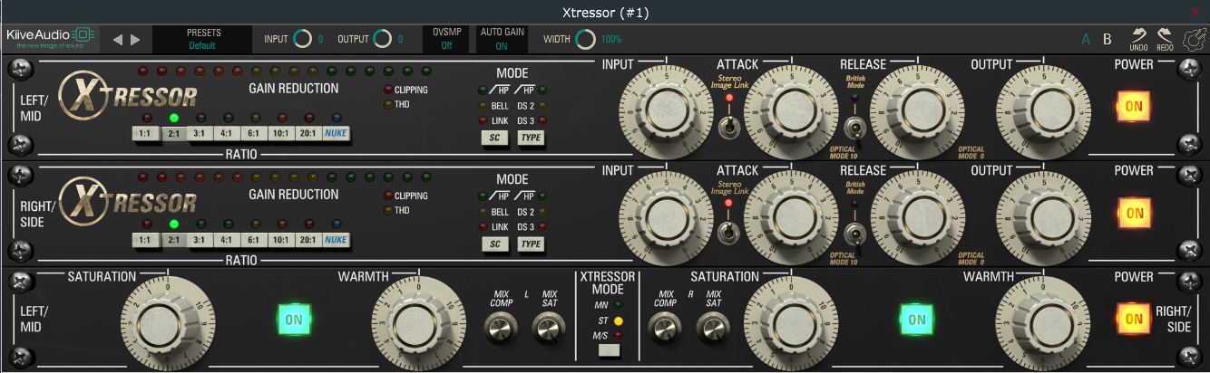1210x373 pixels.
Task: Click the SC button on Right/Side channel
Action: coord(494,244)
